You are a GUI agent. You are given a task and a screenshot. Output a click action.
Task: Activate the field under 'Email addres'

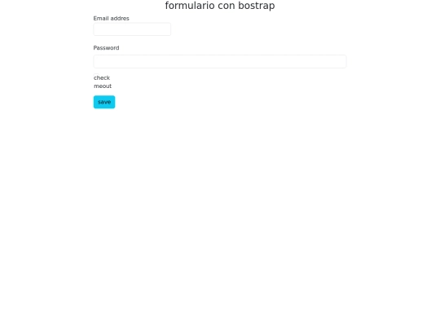click(x=132, y=29)
